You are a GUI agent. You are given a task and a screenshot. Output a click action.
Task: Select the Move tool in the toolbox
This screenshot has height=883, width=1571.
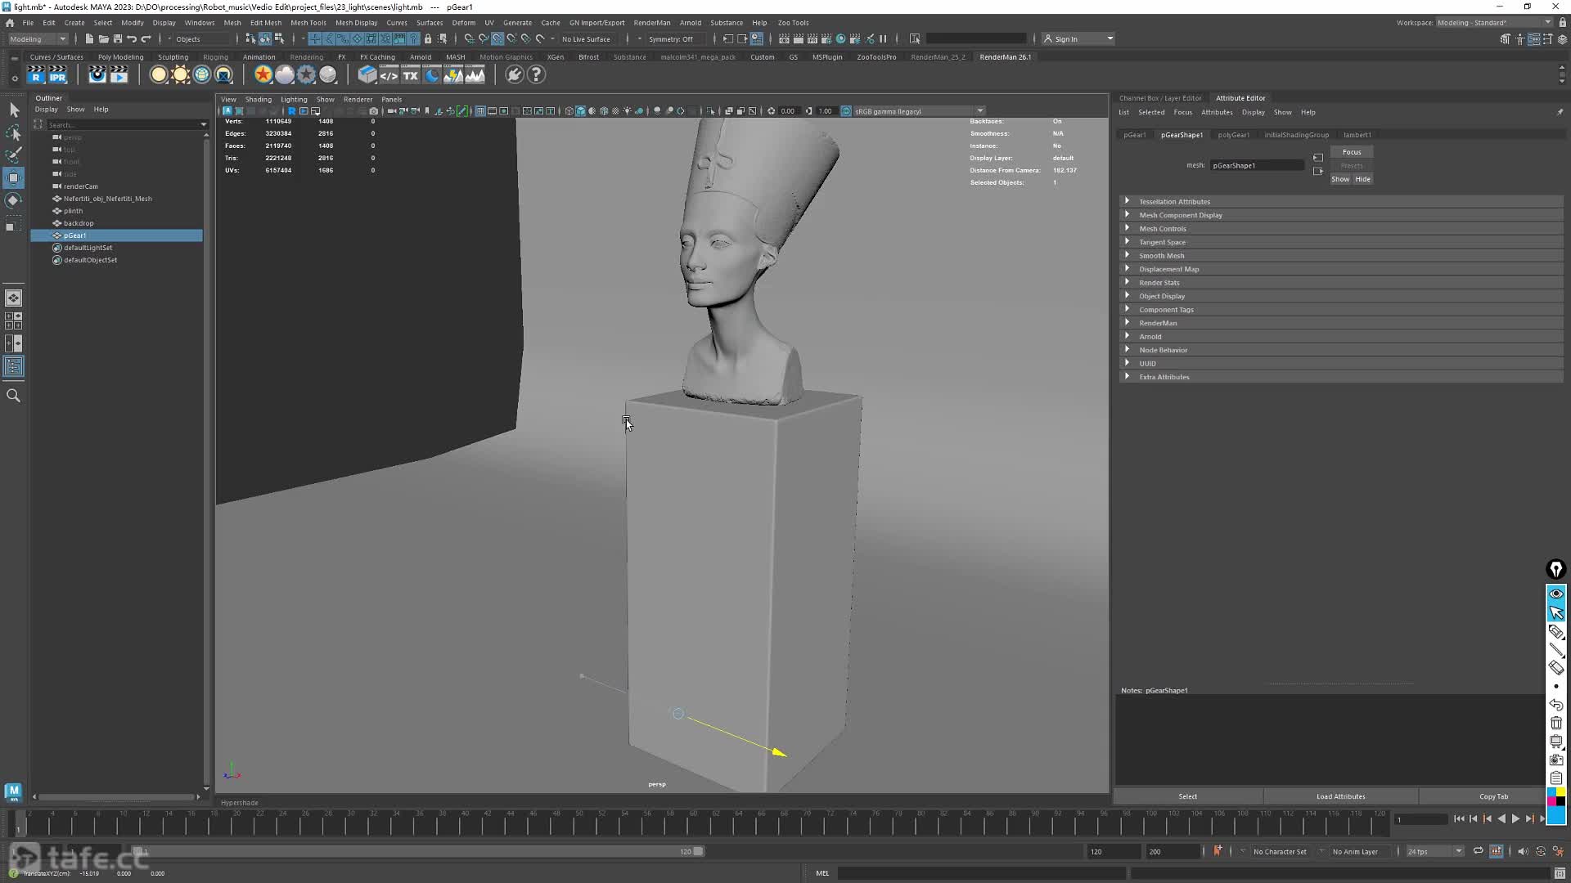click(x=14, y=177)
